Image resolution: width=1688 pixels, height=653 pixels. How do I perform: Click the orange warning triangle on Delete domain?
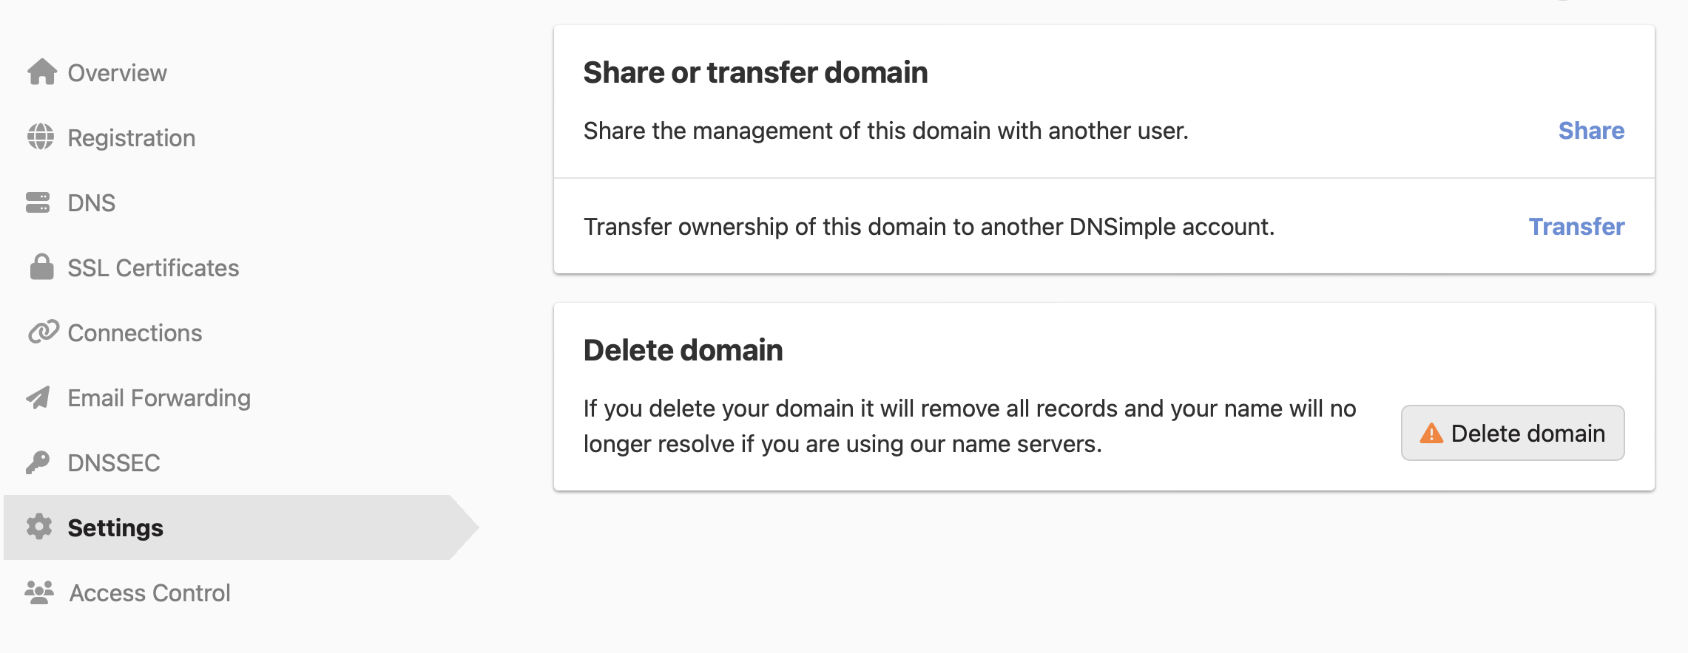click(1431, 433)
